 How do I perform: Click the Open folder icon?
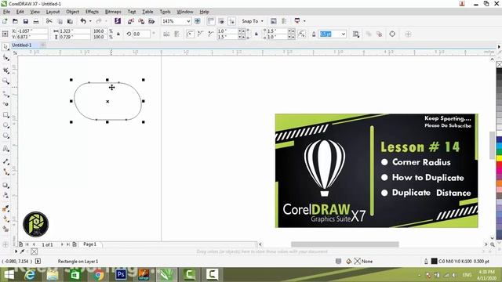tap(15, 21)
